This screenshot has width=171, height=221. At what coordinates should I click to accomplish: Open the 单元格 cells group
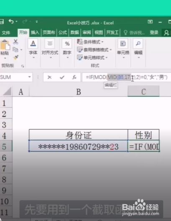[123, 49]
